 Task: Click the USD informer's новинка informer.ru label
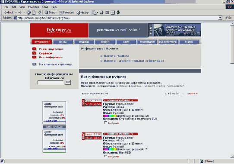pyautogui.click(x=120, y=134)
